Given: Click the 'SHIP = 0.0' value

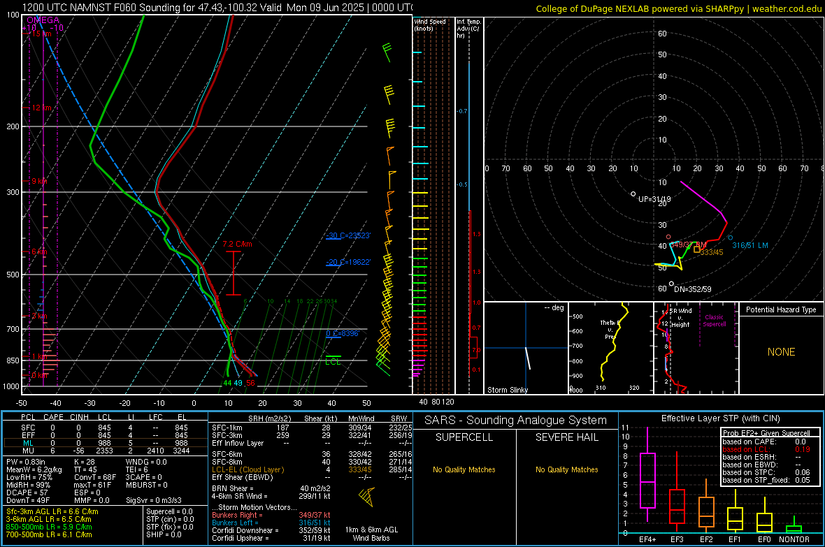Looking at the screenshot, I should pyautogui.click(x=164, y=534).
